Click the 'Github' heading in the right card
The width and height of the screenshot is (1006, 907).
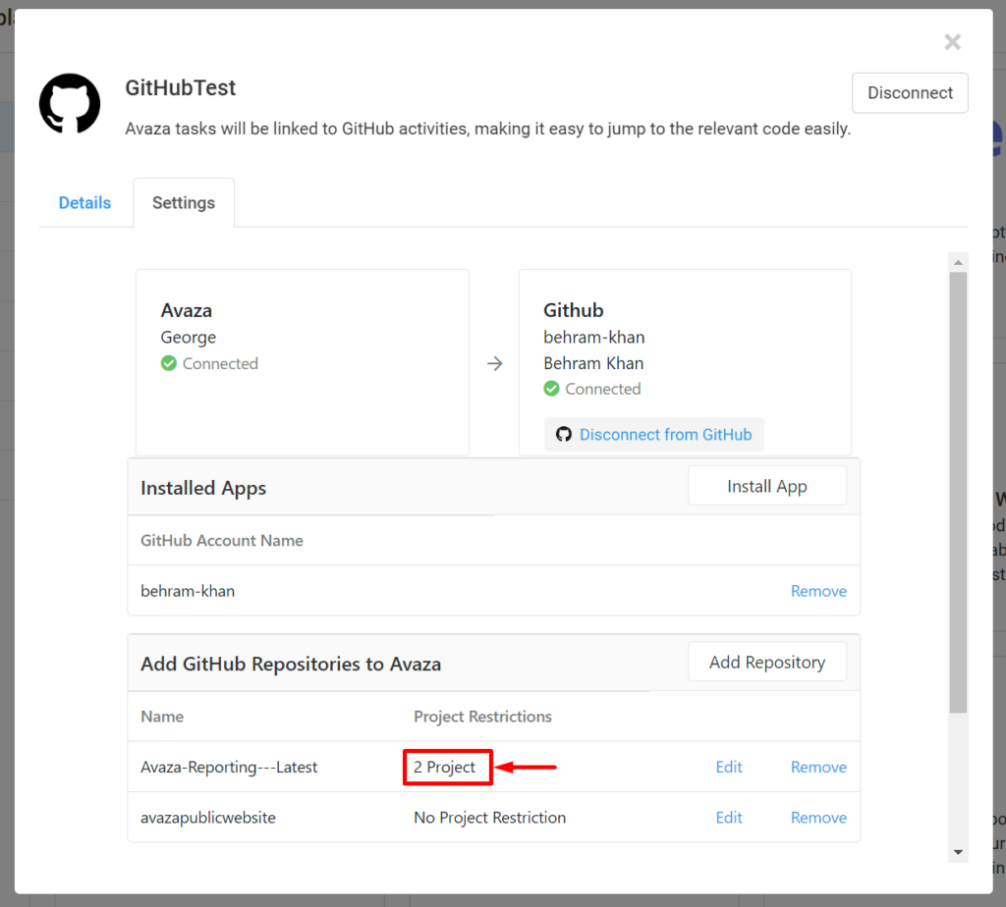[573, 310]
